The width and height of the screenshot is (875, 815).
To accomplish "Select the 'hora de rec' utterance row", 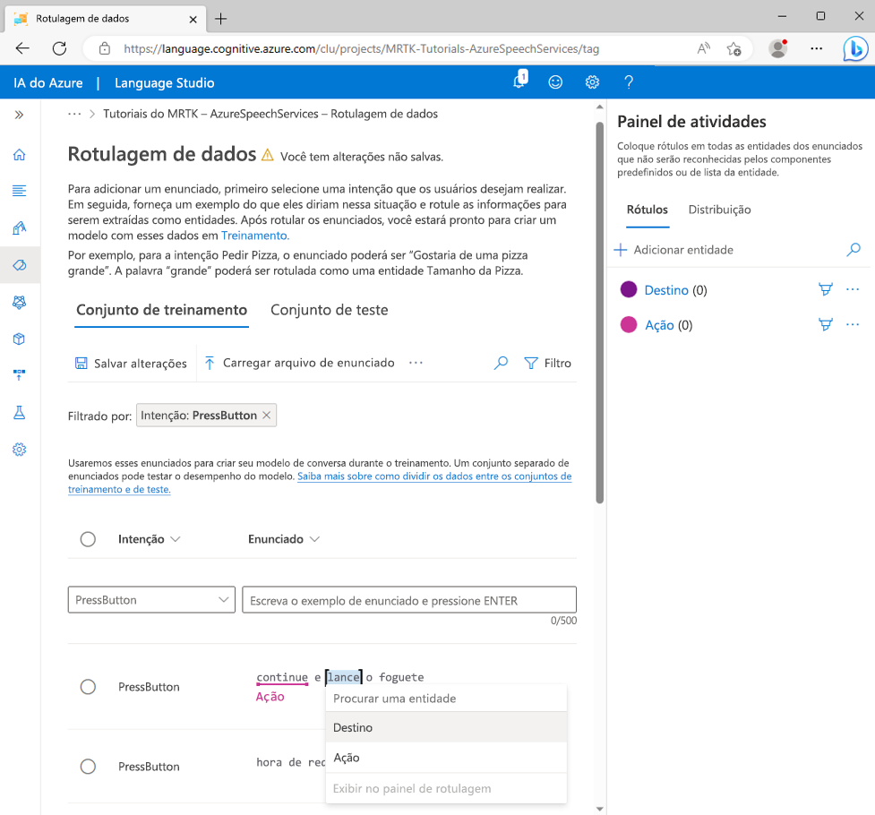I will 88,767.
